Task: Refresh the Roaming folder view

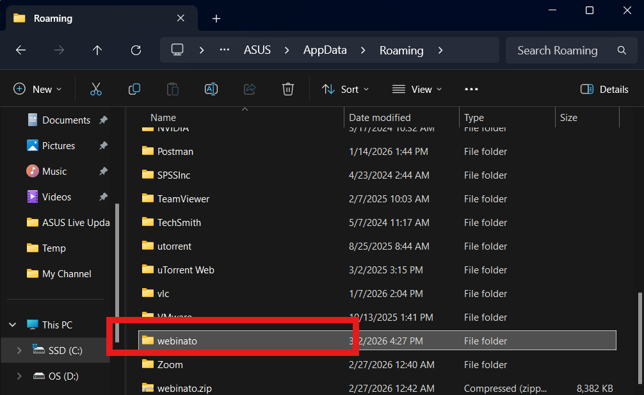Action: (x=136, y=50)
